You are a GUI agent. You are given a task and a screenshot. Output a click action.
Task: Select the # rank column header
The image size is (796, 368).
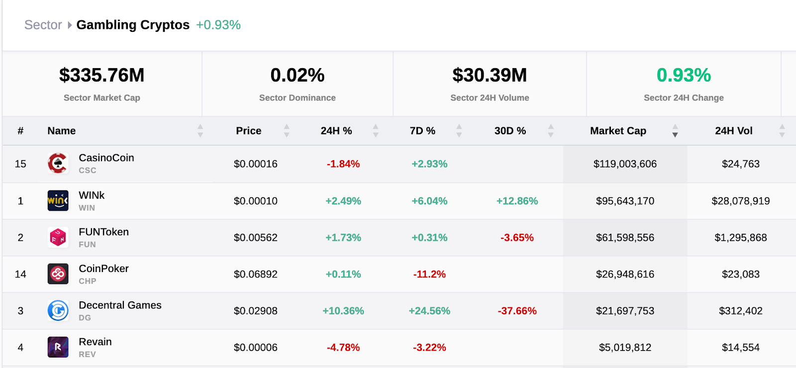[20, 131]
